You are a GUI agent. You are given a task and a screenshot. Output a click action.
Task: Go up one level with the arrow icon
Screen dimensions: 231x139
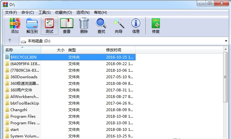tap(10, 40)
